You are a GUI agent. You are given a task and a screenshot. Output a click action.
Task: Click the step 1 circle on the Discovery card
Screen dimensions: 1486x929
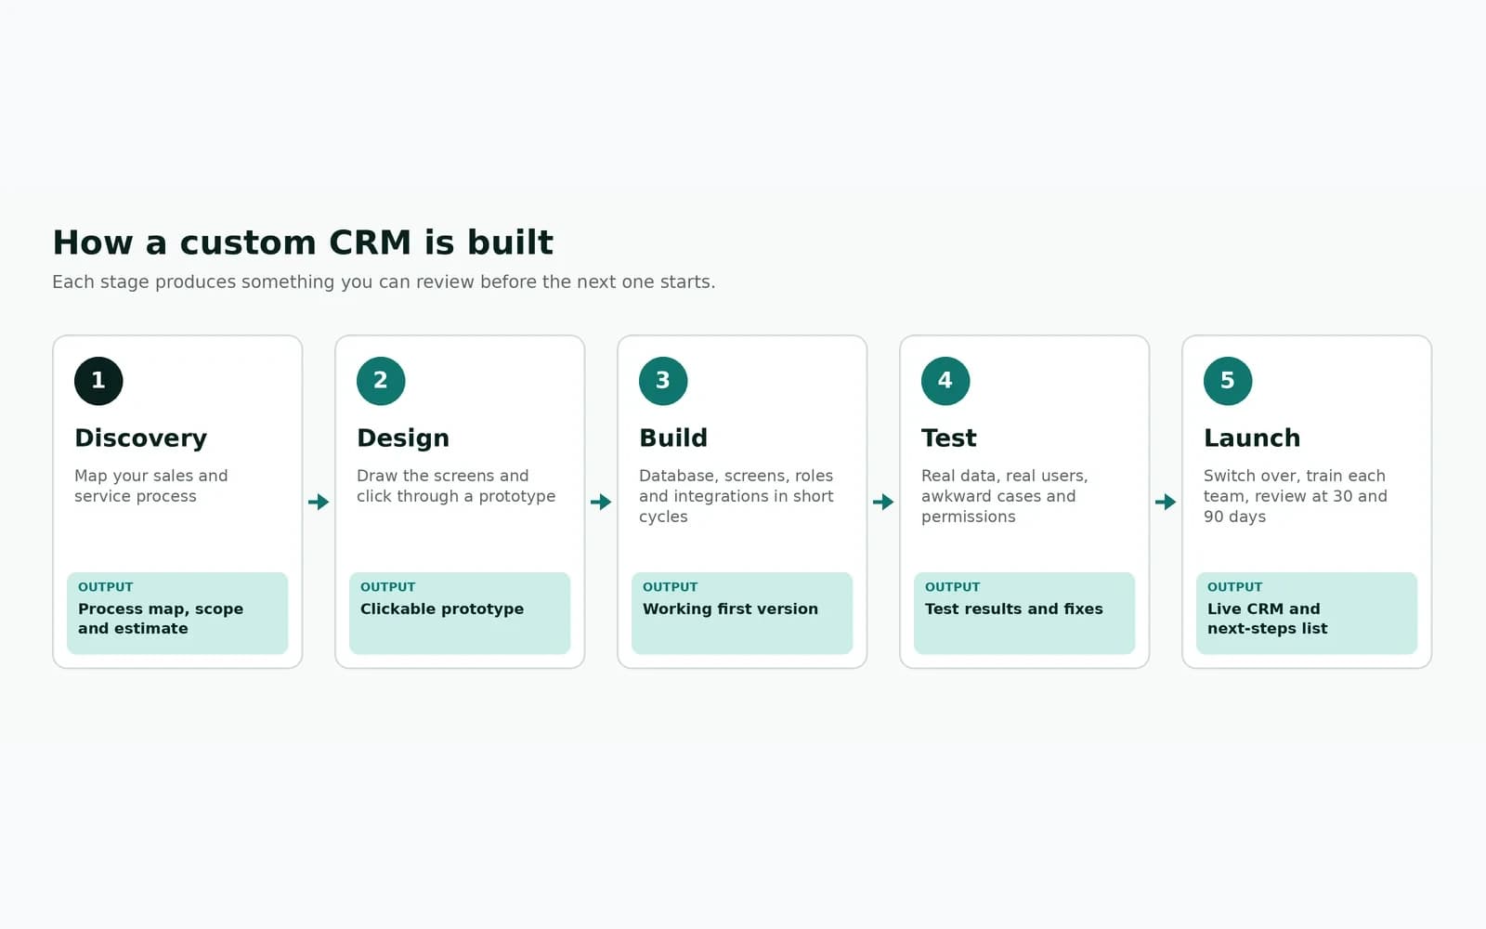click(98, 381)
